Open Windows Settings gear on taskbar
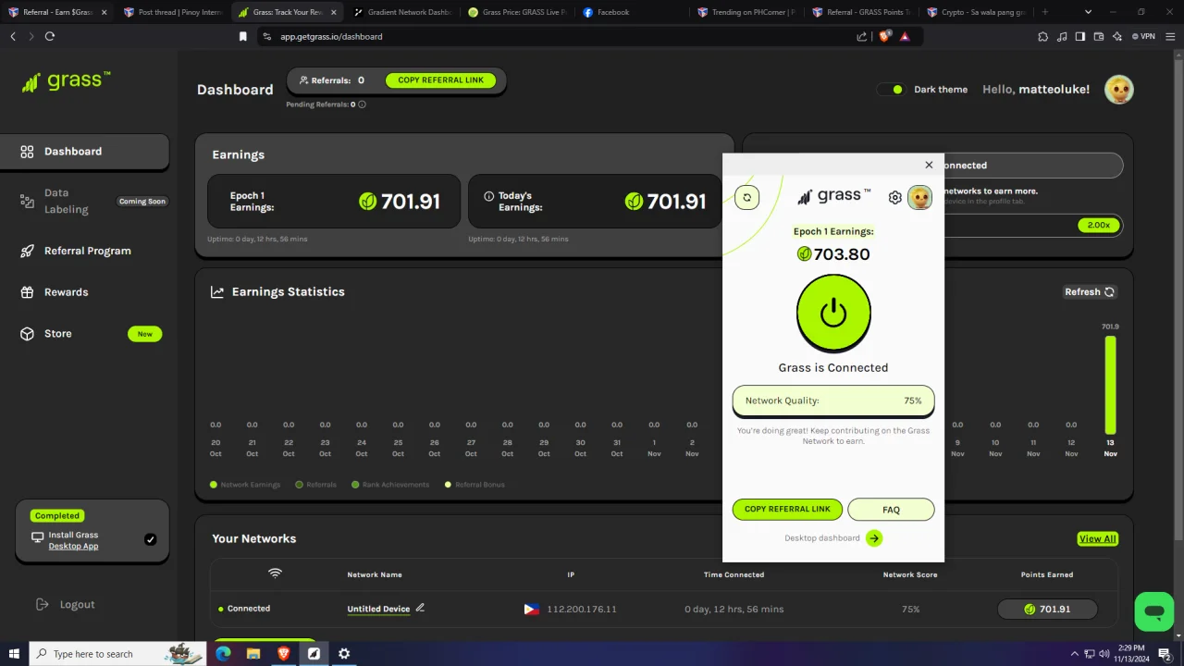This screenshot has width=1184, height=666. pos(344,654)
